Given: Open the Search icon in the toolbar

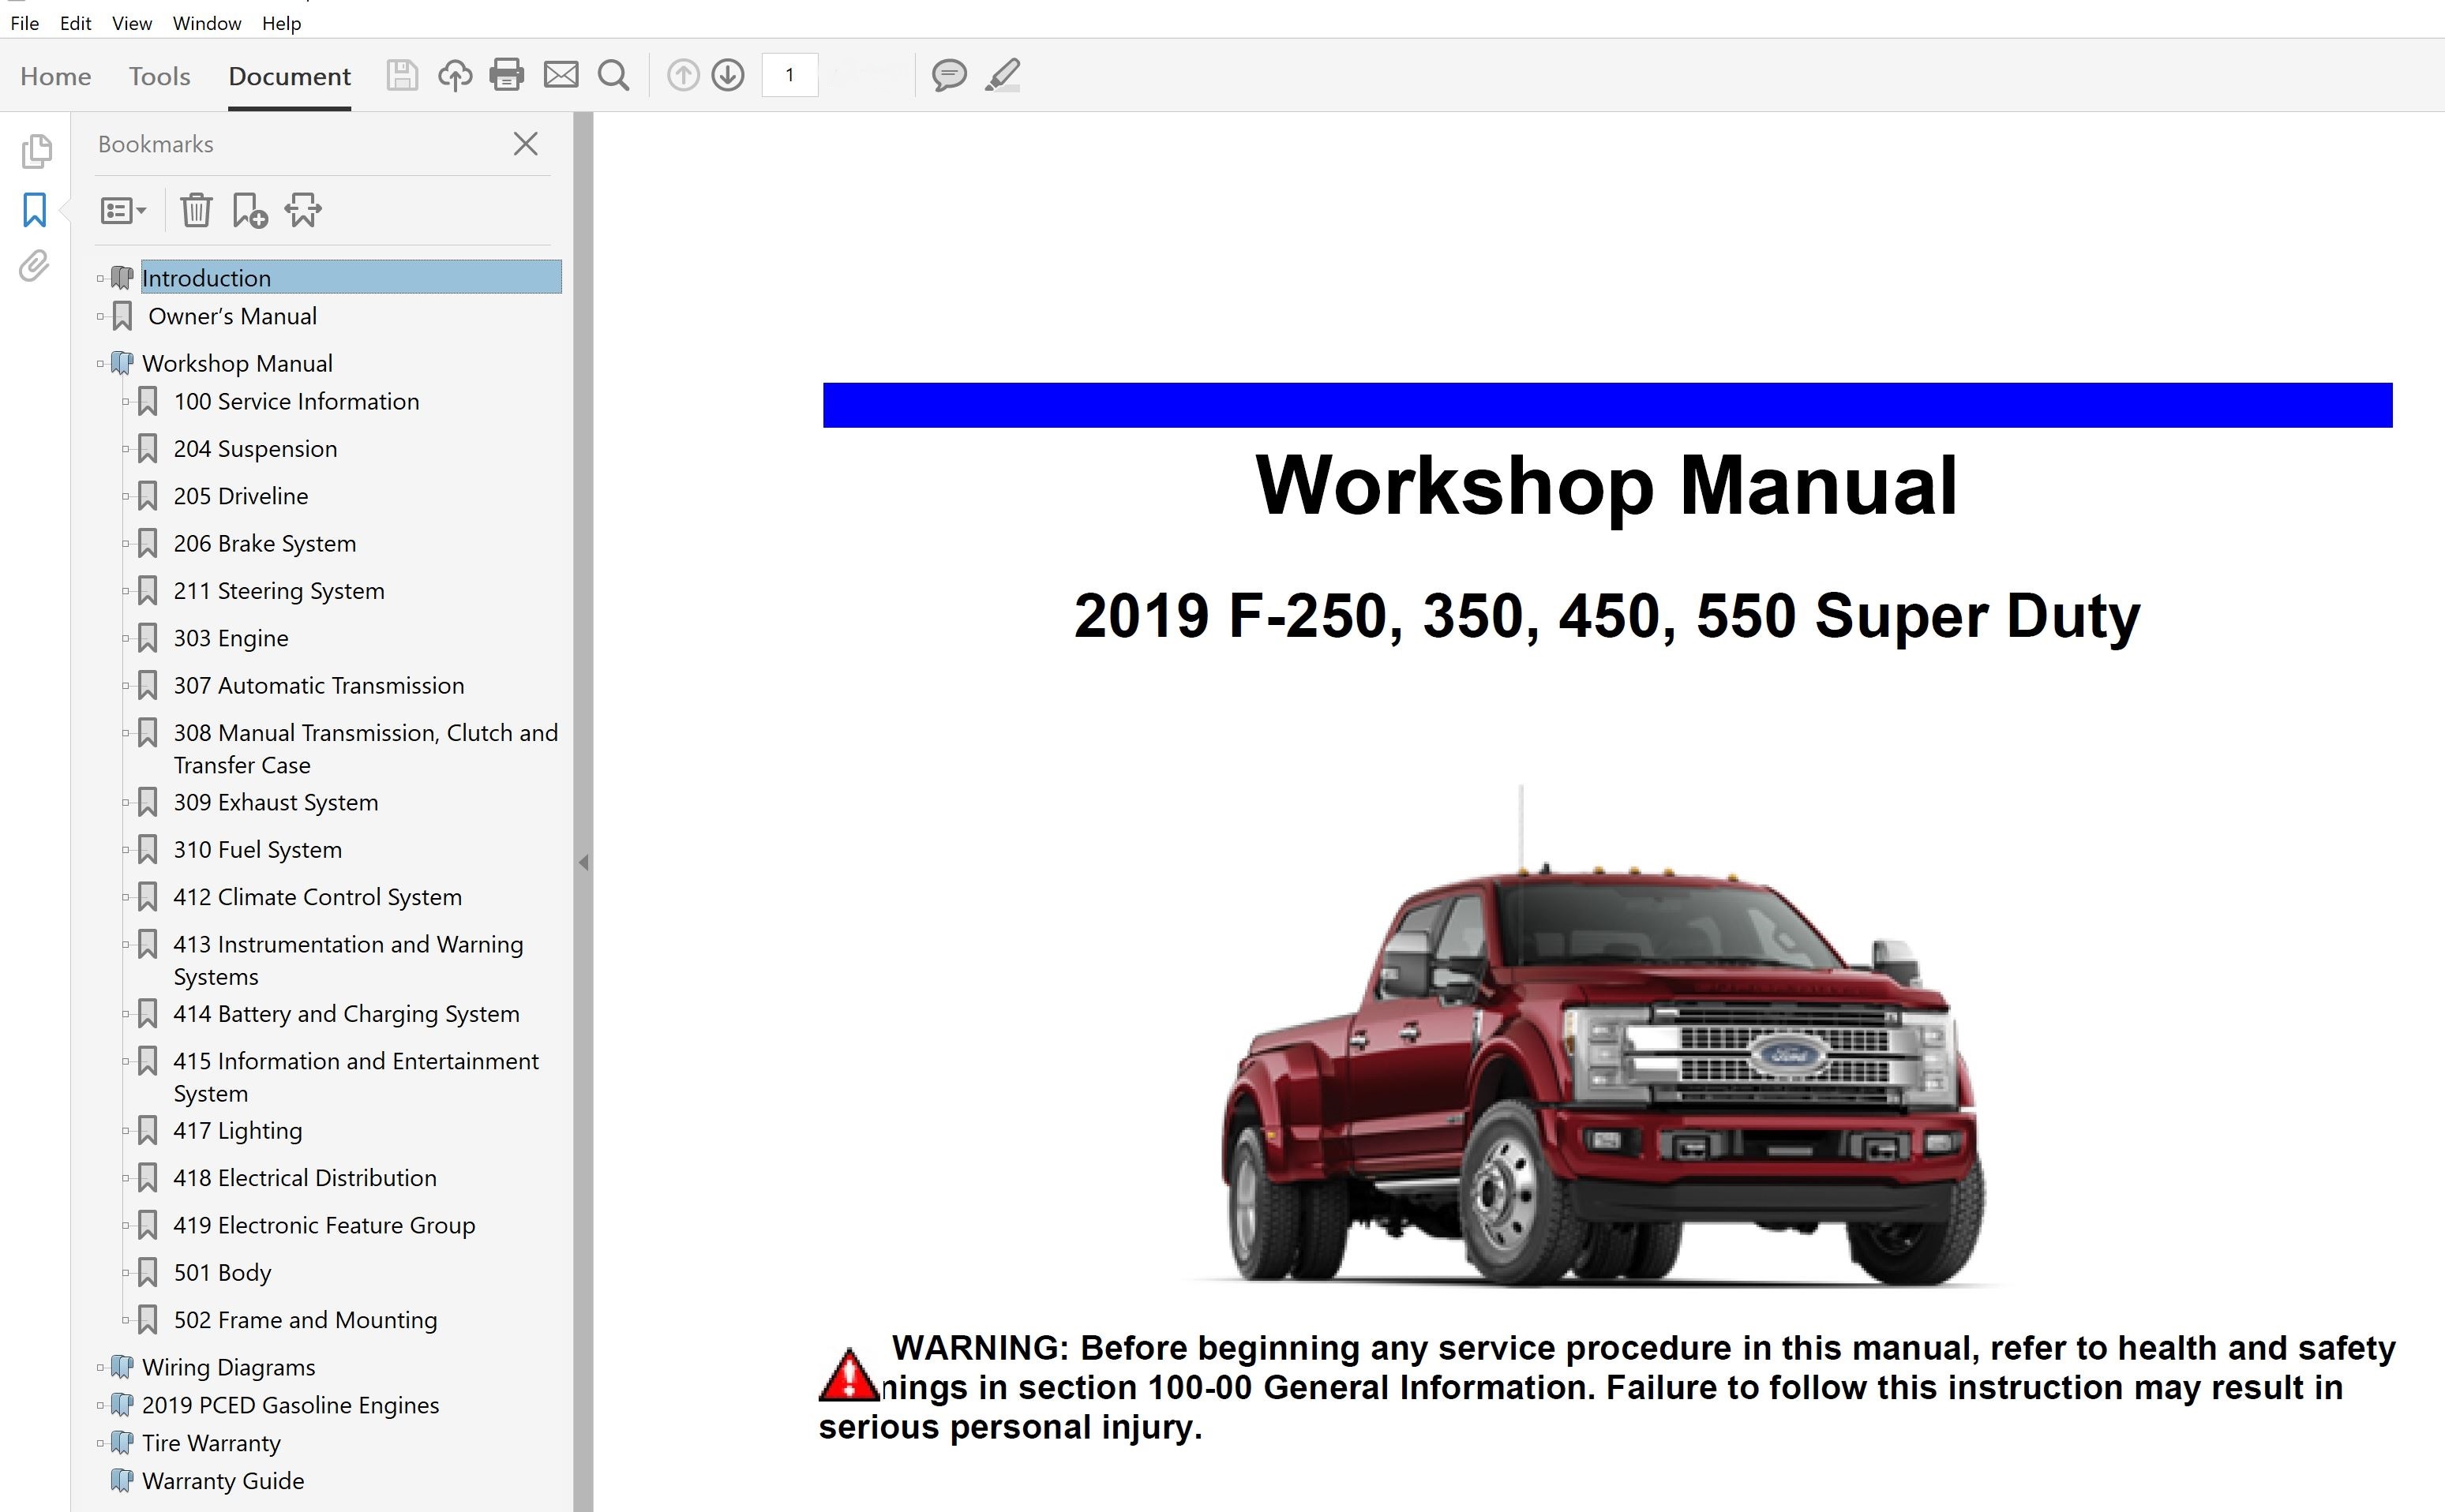Looking at the screenshot, I should pos(613,75).
